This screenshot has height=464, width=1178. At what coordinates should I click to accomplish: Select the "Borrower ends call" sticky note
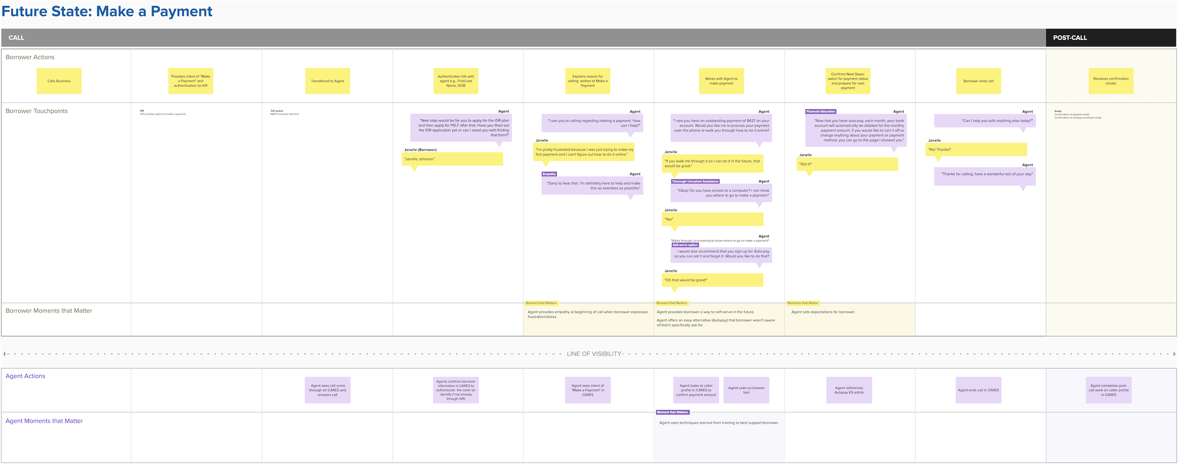point(979,81)
